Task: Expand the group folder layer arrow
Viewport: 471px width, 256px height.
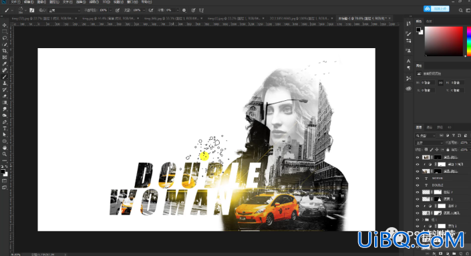Action: [x=423, y=220]
